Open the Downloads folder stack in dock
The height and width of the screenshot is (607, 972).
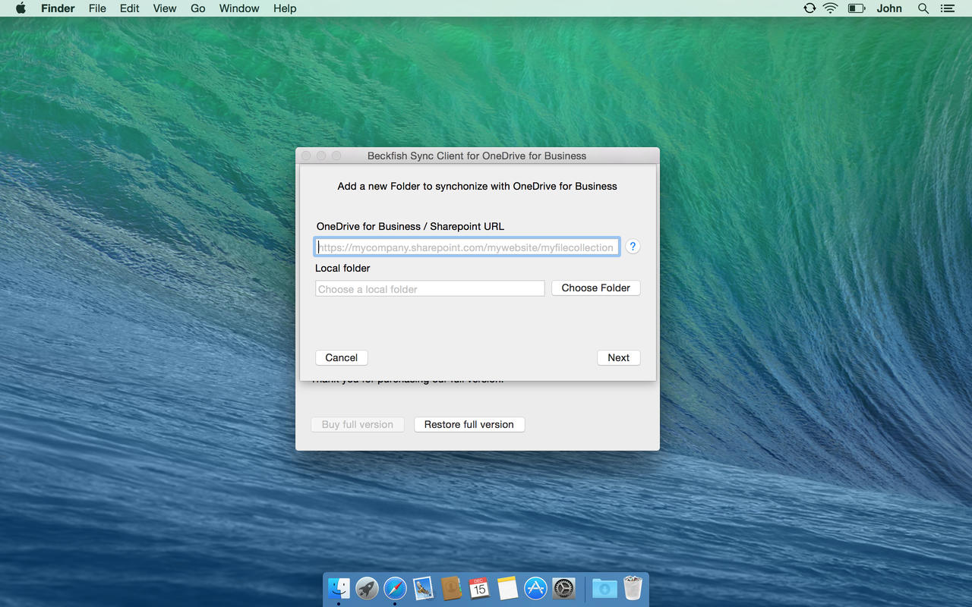tap(604, 588)
